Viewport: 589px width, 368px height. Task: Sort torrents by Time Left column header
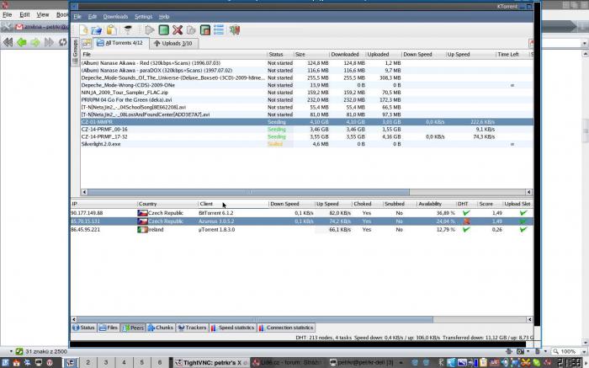tap(512, 54)
